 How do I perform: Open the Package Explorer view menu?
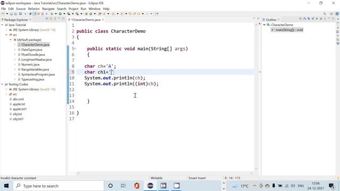[x=55, y=19]
